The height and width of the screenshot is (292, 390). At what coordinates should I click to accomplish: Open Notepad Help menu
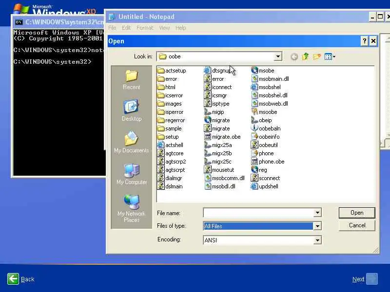pyautogui.click(x=180, y=28)
